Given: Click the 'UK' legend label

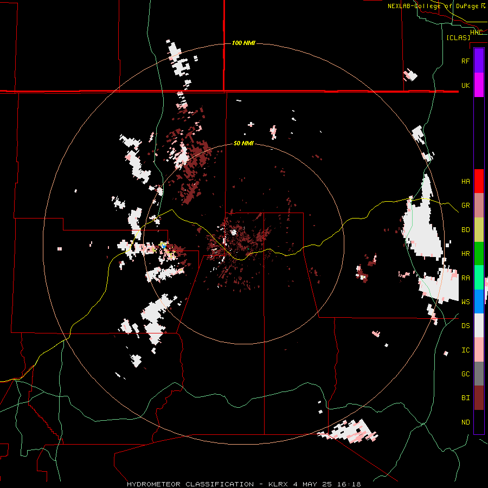Looking at the screenshot, I should [x=466, y=85].
